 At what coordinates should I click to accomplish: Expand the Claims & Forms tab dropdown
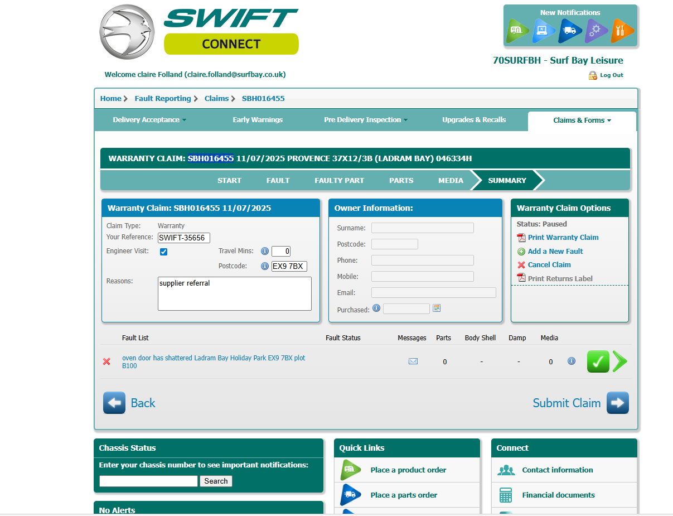point(582,120)
